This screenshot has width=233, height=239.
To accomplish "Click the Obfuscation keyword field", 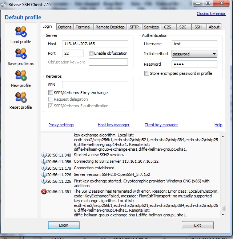I will pos(108,62).
